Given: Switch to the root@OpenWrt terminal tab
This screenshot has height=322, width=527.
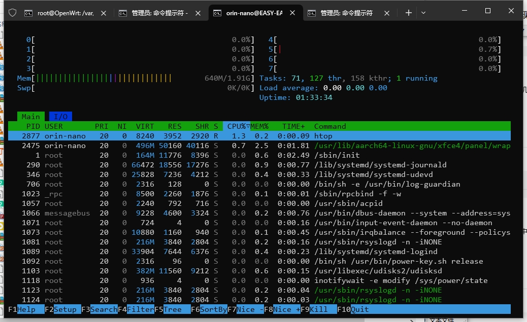Looking at the screenshot, I should [x=62, y=13].
